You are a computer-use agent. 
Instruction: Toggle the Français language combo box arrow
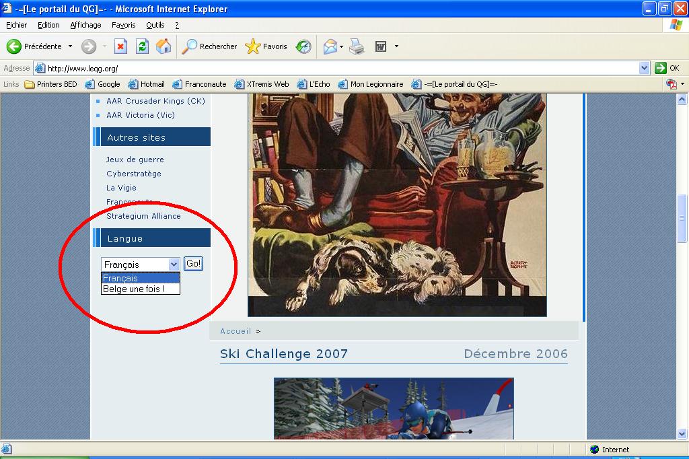[x=174, y=264]
